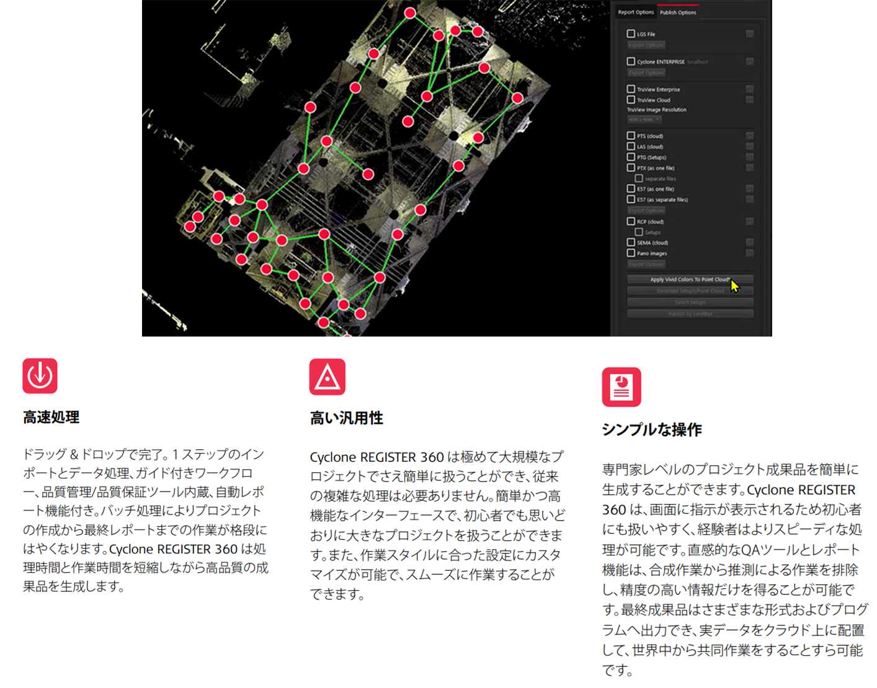Open the browse ellipsis for Cyclone ENTERPRISE
877x688 pixels.
(749, 61)
